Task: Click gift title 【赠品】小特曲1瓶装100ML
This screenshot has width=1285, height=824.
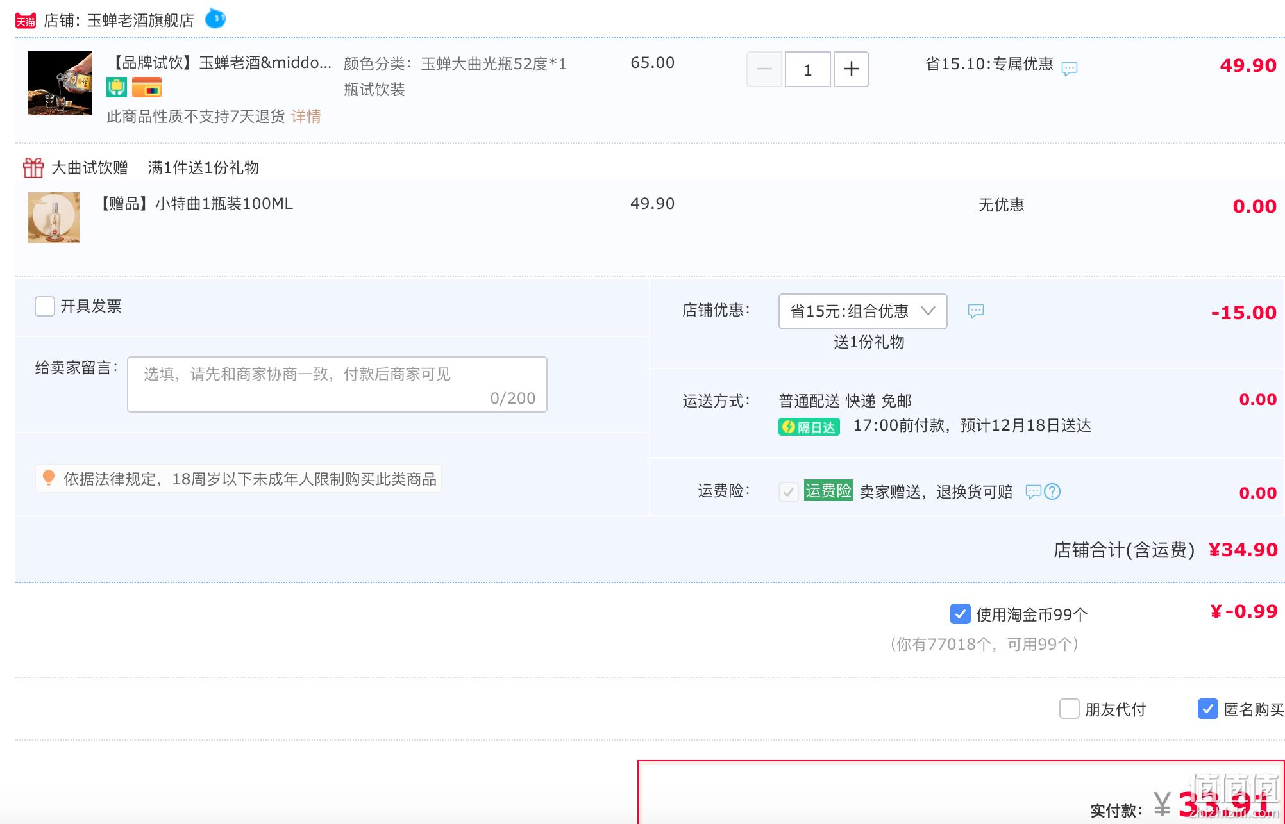Action: point(195,204)
